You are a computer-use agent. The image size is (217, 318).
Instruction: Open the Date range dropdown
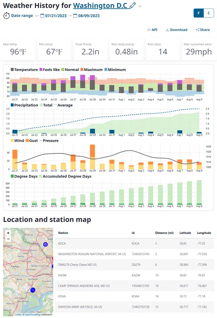[x=37, y=16]
